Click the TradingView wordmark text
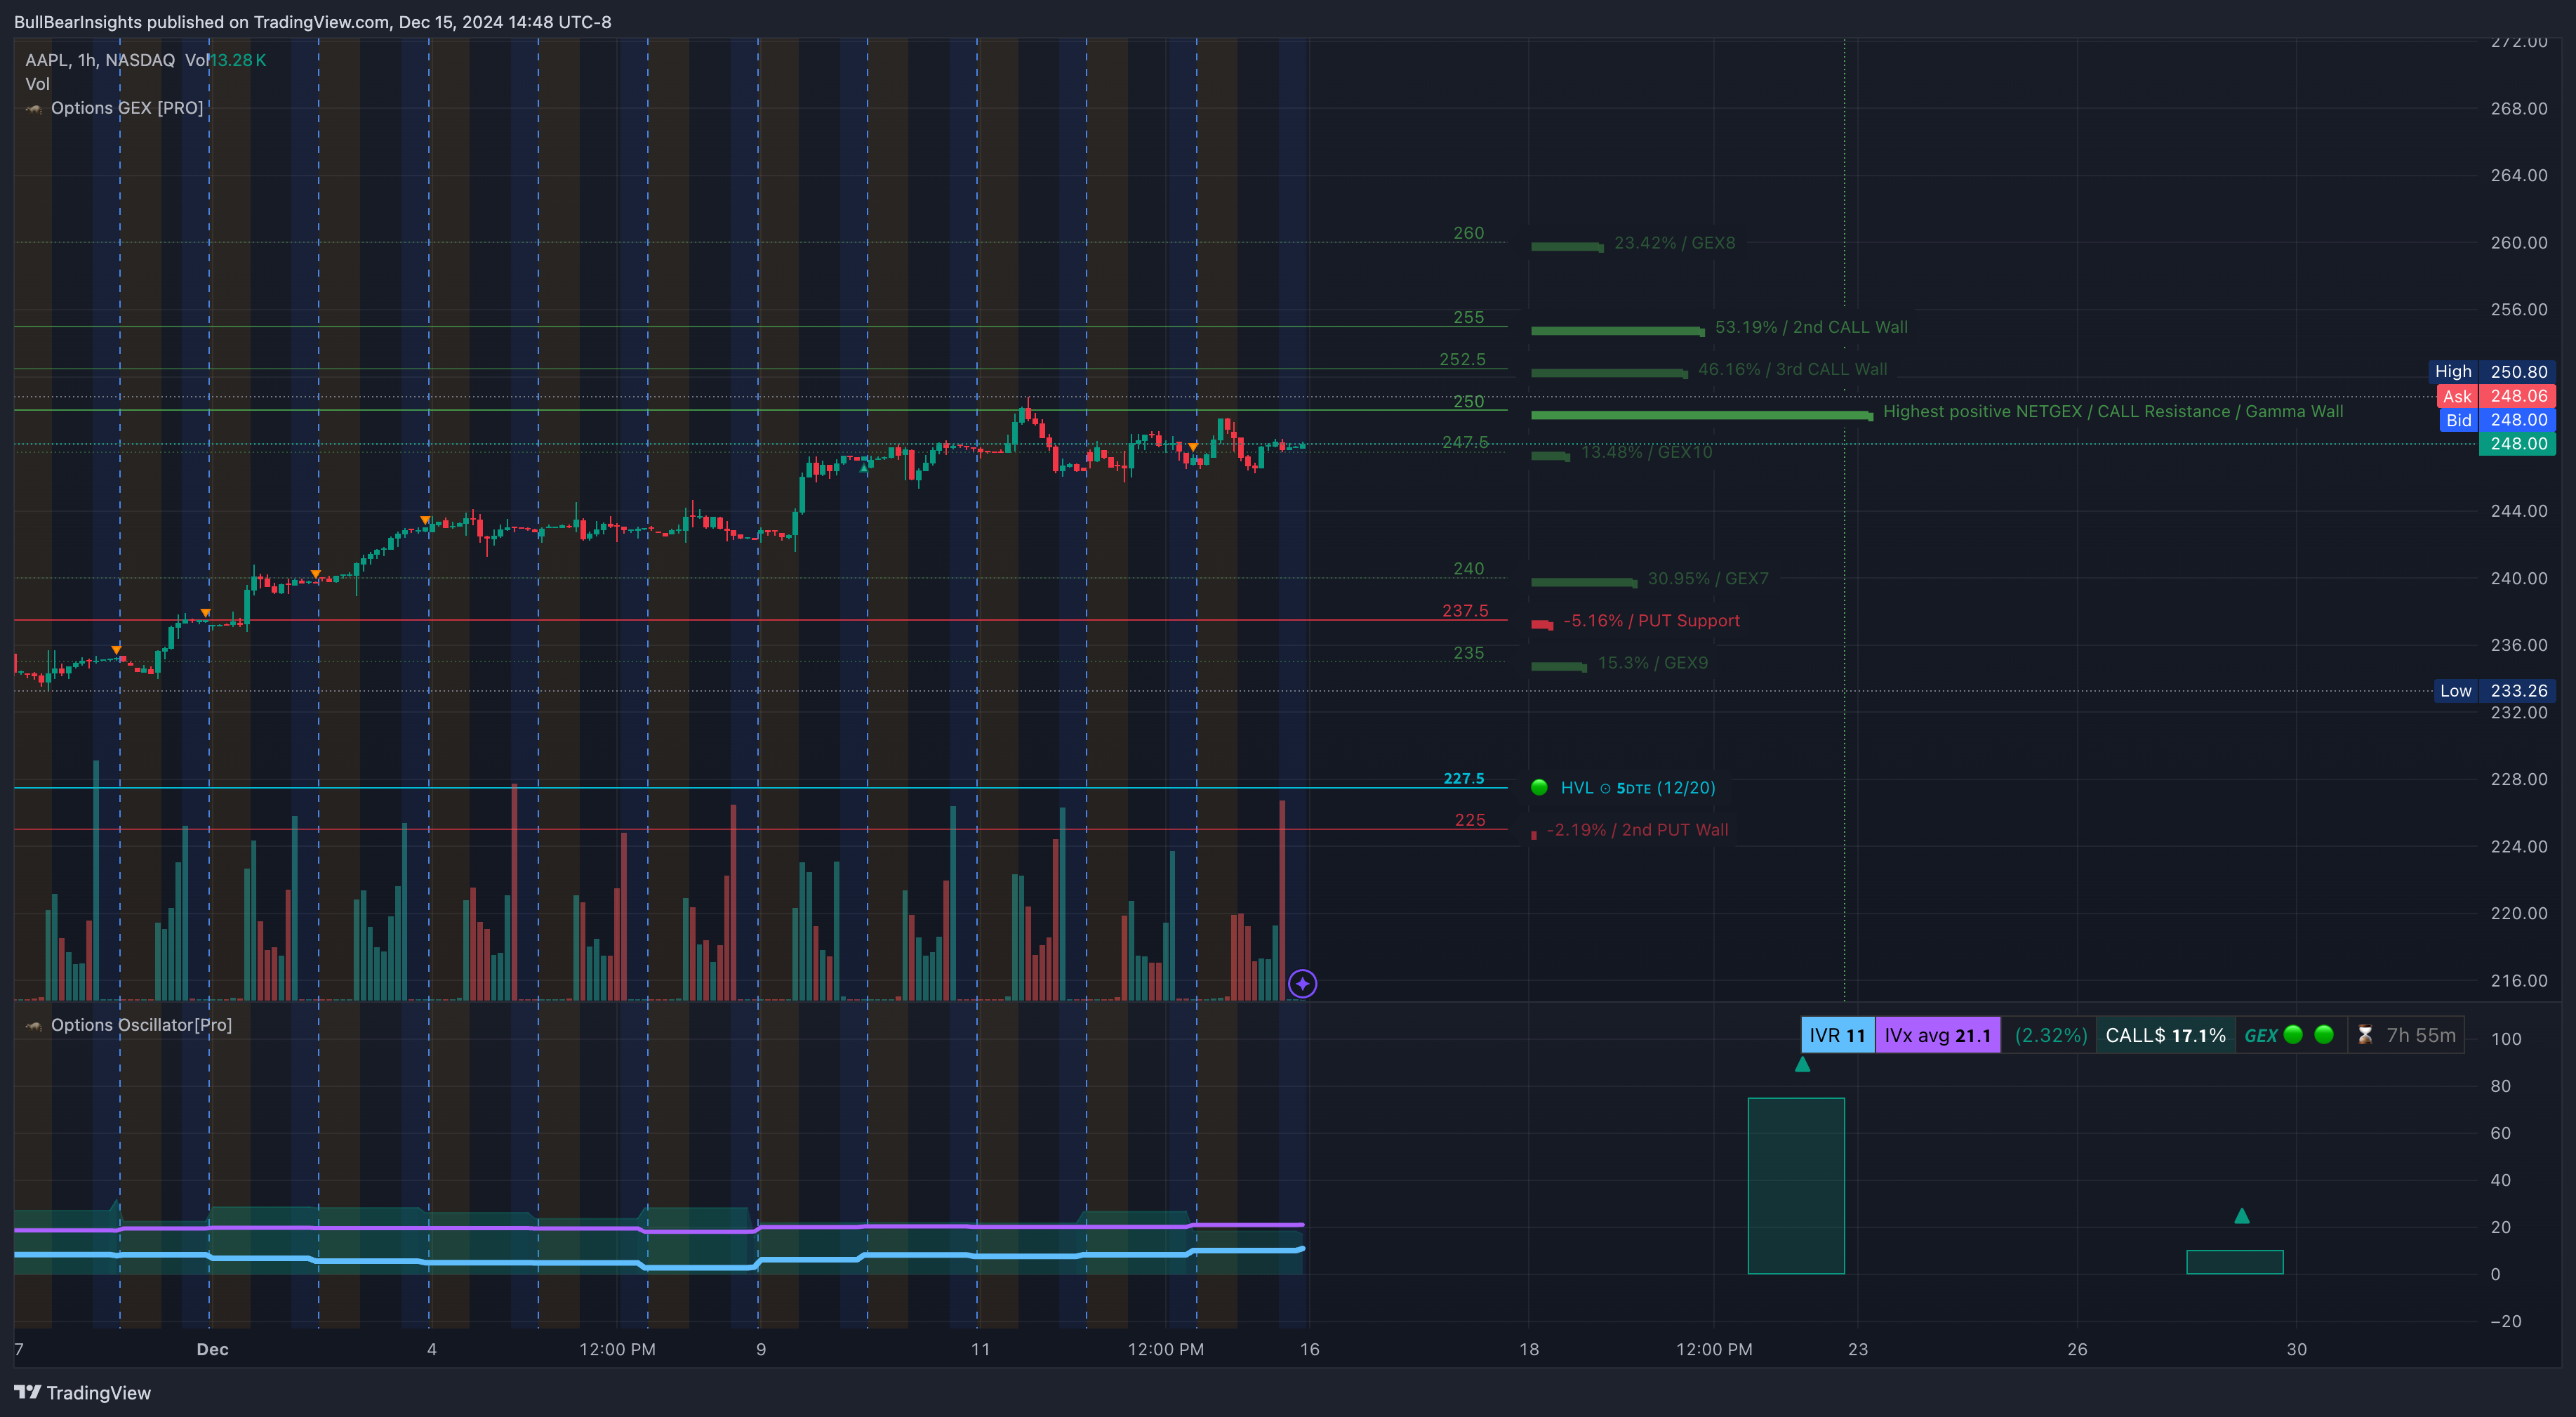This screenshot has width=2576, height=1417. pyautogui.click(x=98, y=1393)
